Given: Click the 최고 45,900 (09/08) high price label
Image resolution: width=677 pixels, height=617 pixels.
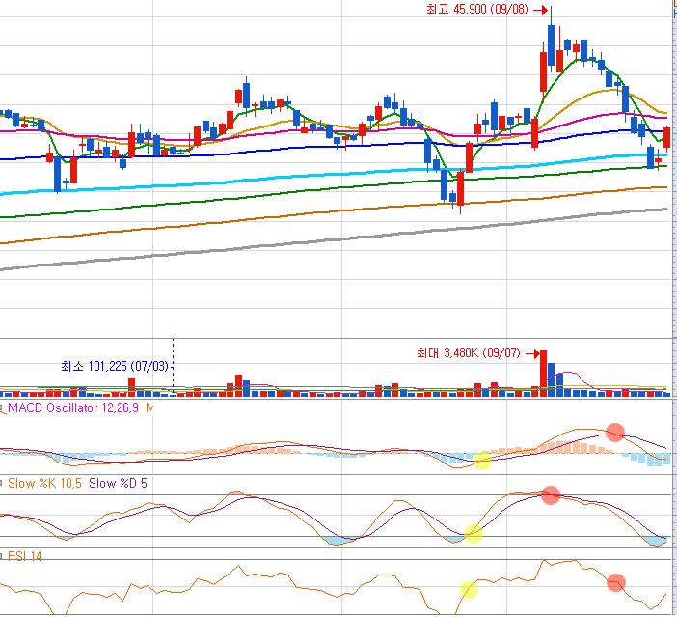Looking at the screenshot, I should [x=477, y=9].
